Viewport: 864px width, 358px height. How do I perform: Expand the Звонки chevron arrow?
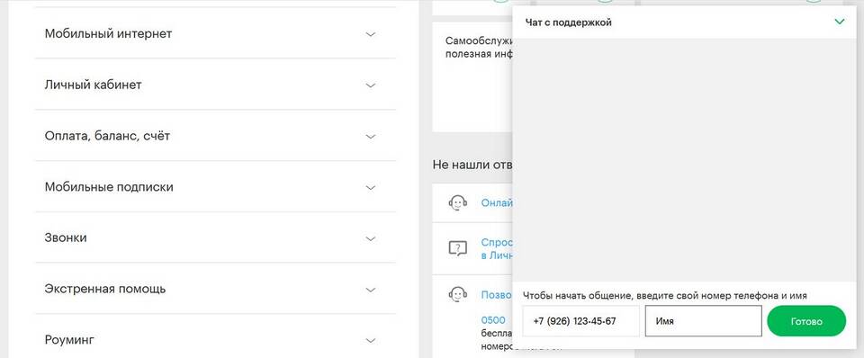coord(371,238)
